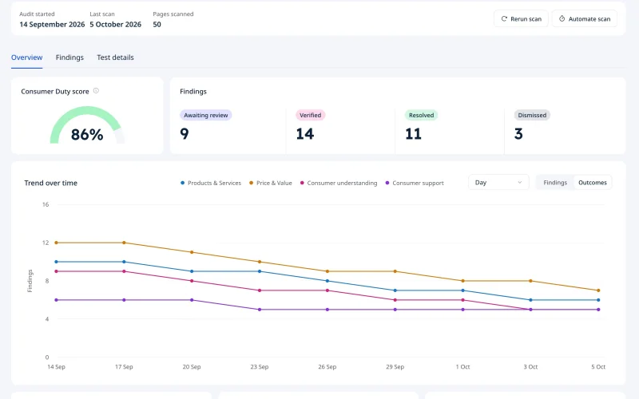Click the Rerun scan refresh icon

coord(504,18)
